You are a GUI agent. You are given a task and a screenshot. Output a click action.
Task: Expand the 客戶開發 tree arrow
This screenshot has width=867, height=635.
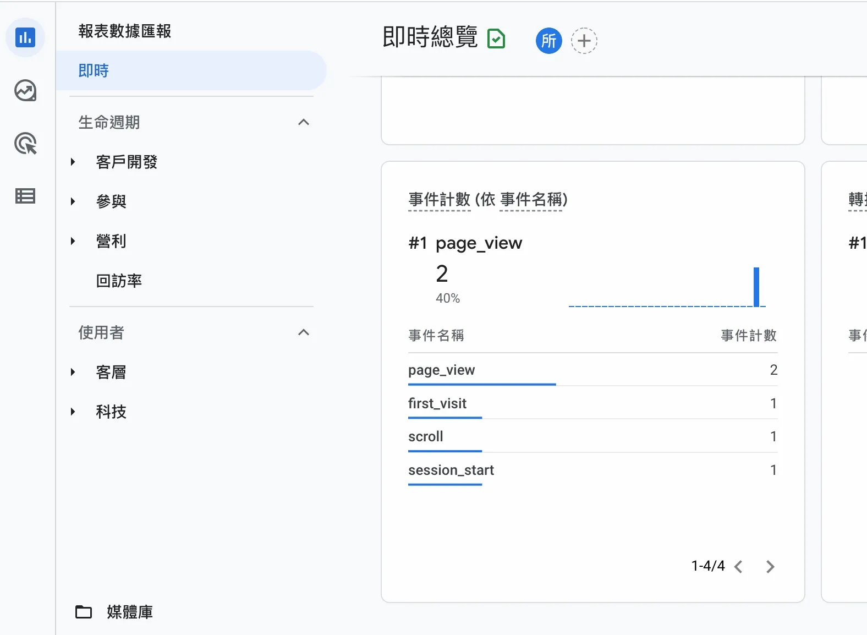tap(73, 162)
